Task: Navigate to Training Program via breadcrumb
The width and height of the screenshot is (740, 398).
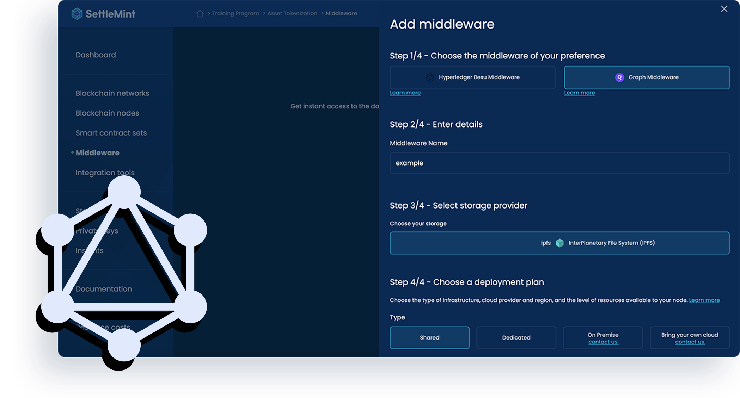Action: pos(236,13)
